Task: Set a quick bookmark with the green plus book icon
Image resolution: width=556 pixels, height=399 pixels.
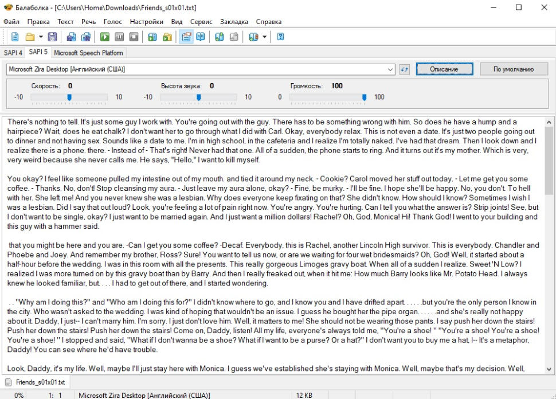Action: click(220, 37)
